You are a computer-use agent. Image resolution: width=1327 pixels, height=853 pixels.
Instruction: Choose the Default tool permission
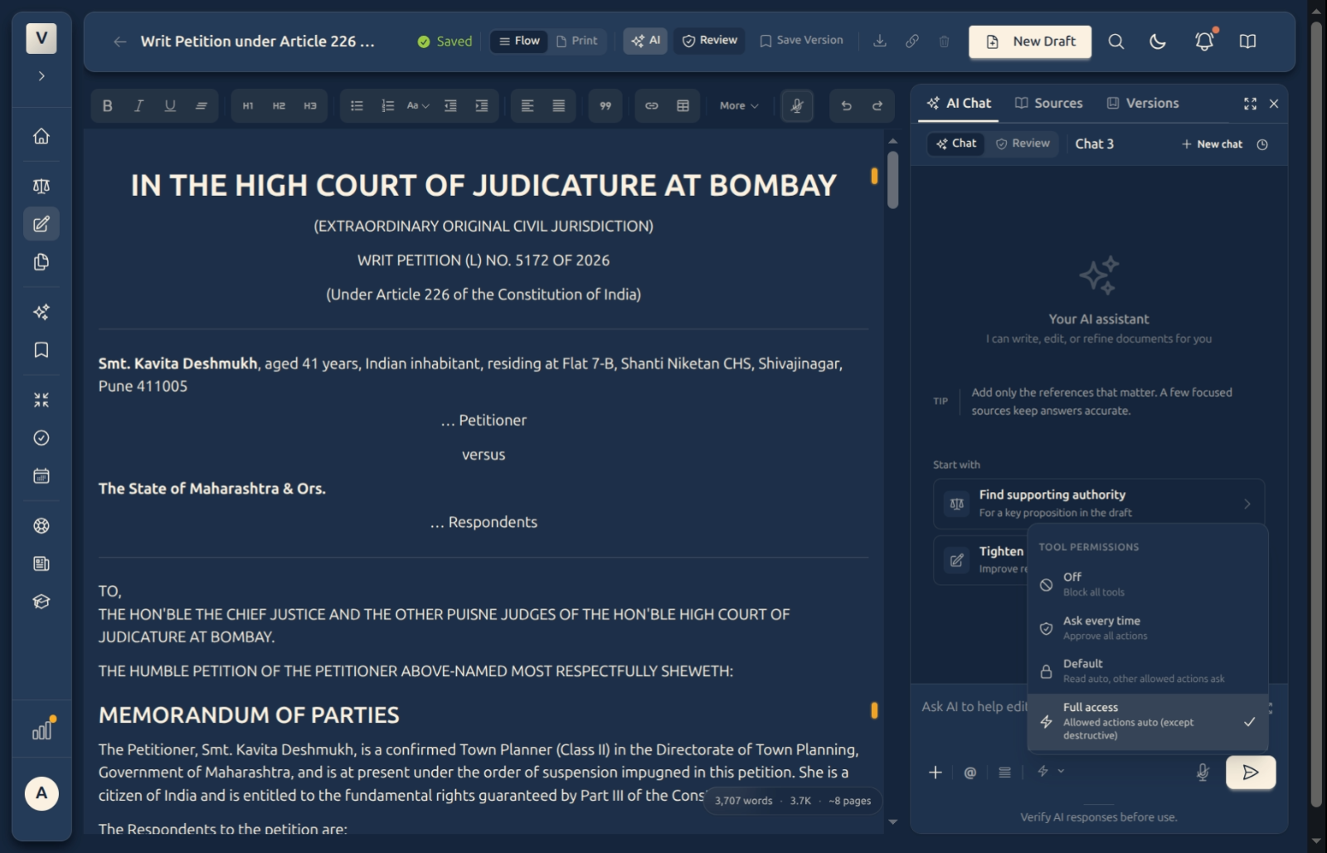pos(1148,670)
